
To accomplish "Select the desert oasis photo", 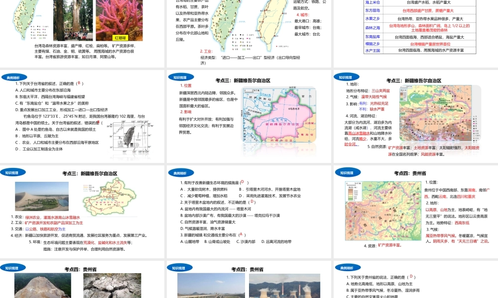I will click(x=42, y=196).
